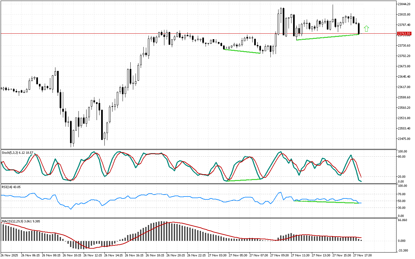
Task: Select the green trendline under the latest candles
Action: tap(327, 37)
